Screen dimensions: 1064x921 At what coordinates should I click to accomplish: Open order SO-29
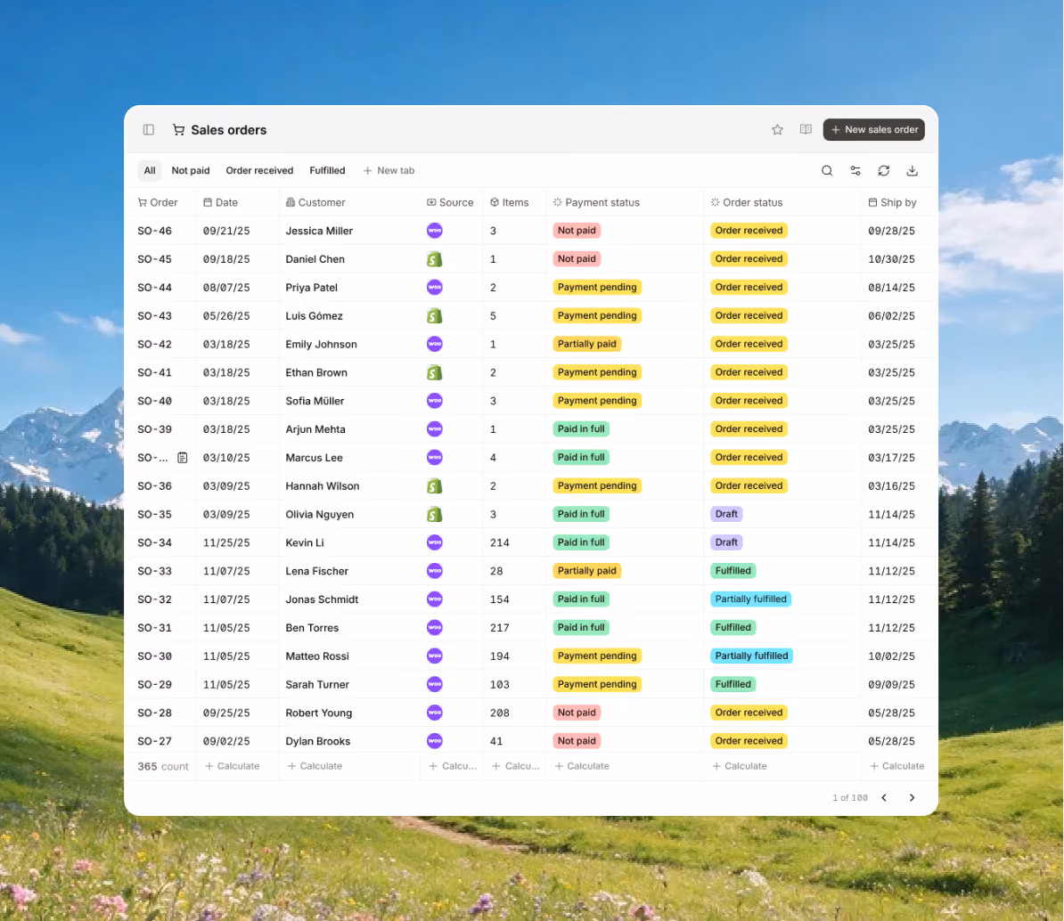155,685
